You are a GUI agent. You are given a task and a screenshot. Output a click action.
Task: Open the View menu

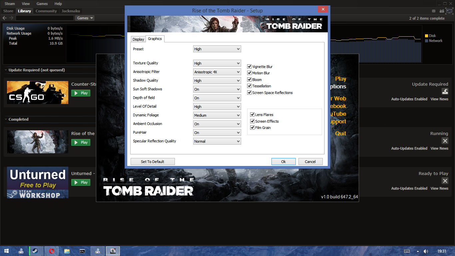pos(26,4)
